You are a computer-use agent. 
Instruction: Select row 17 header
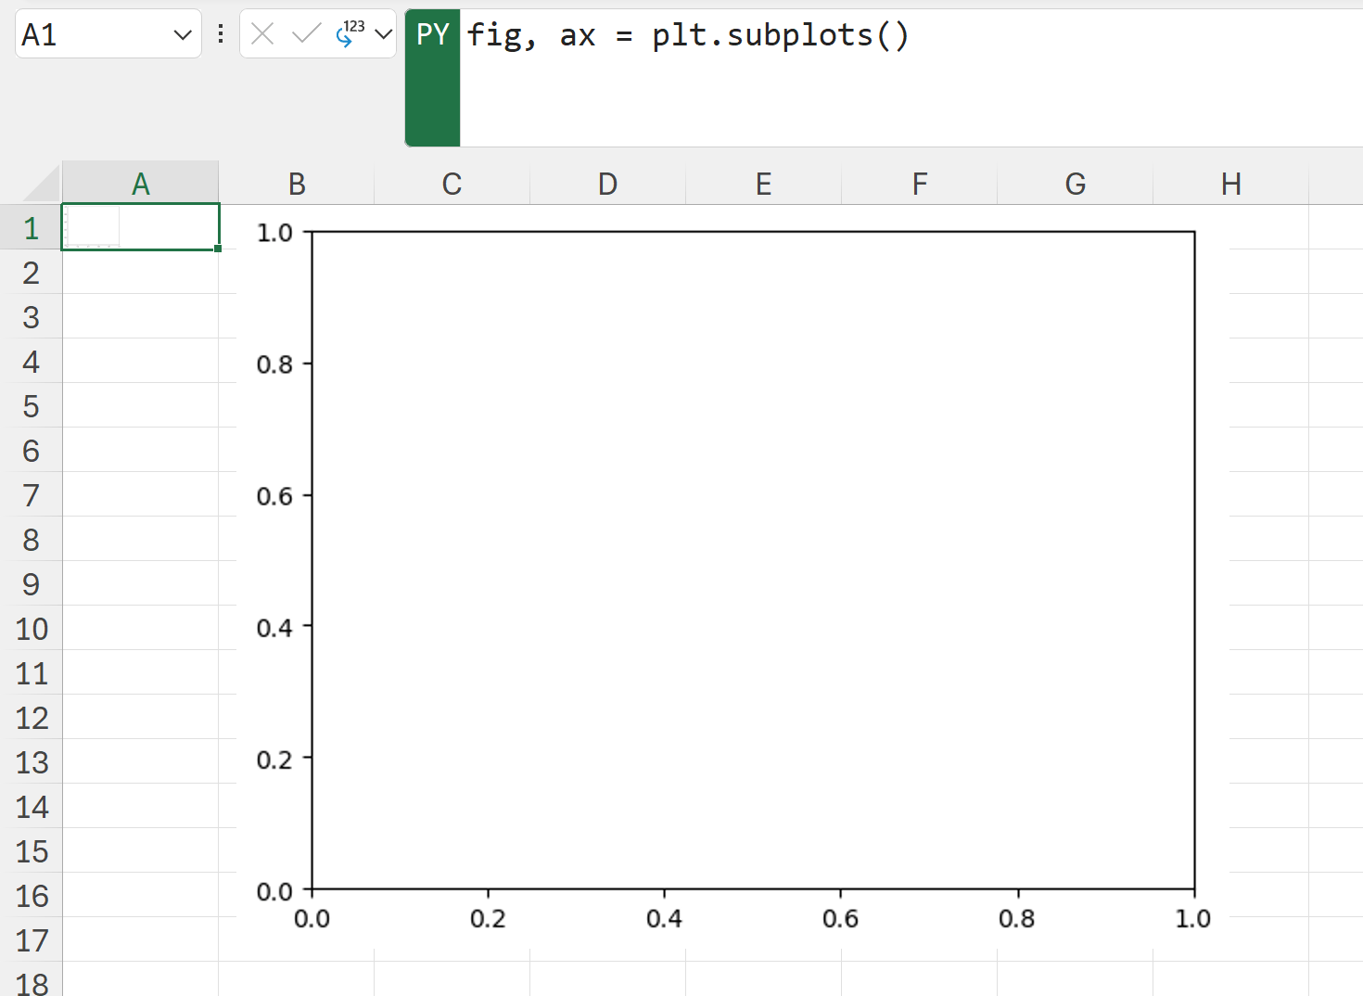click(x=32, y=940)
